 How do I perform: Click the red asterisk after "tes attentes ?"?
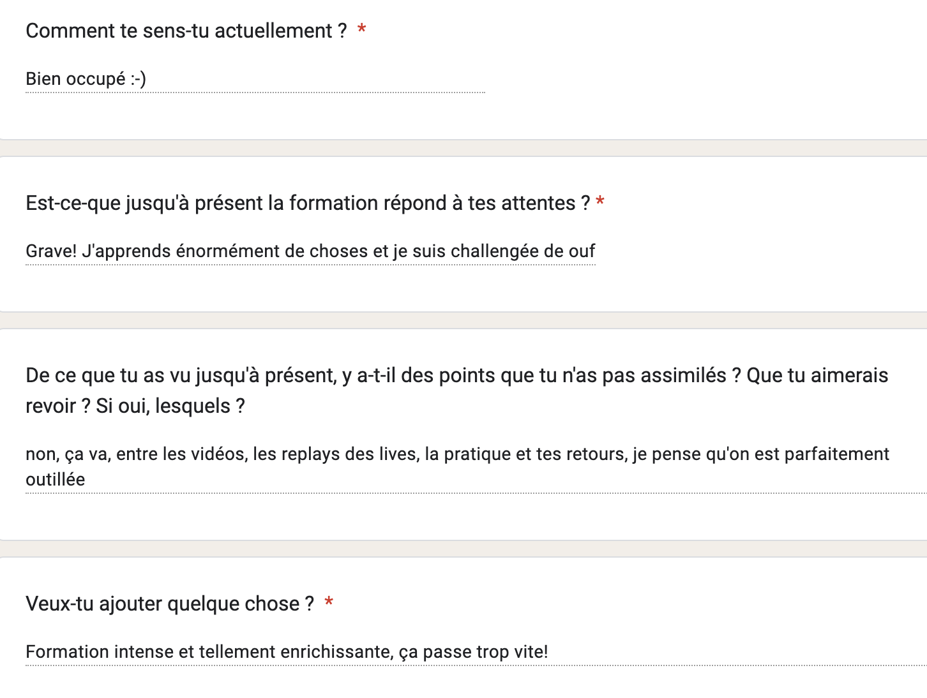pyautogui.click(x=600, y=202)
